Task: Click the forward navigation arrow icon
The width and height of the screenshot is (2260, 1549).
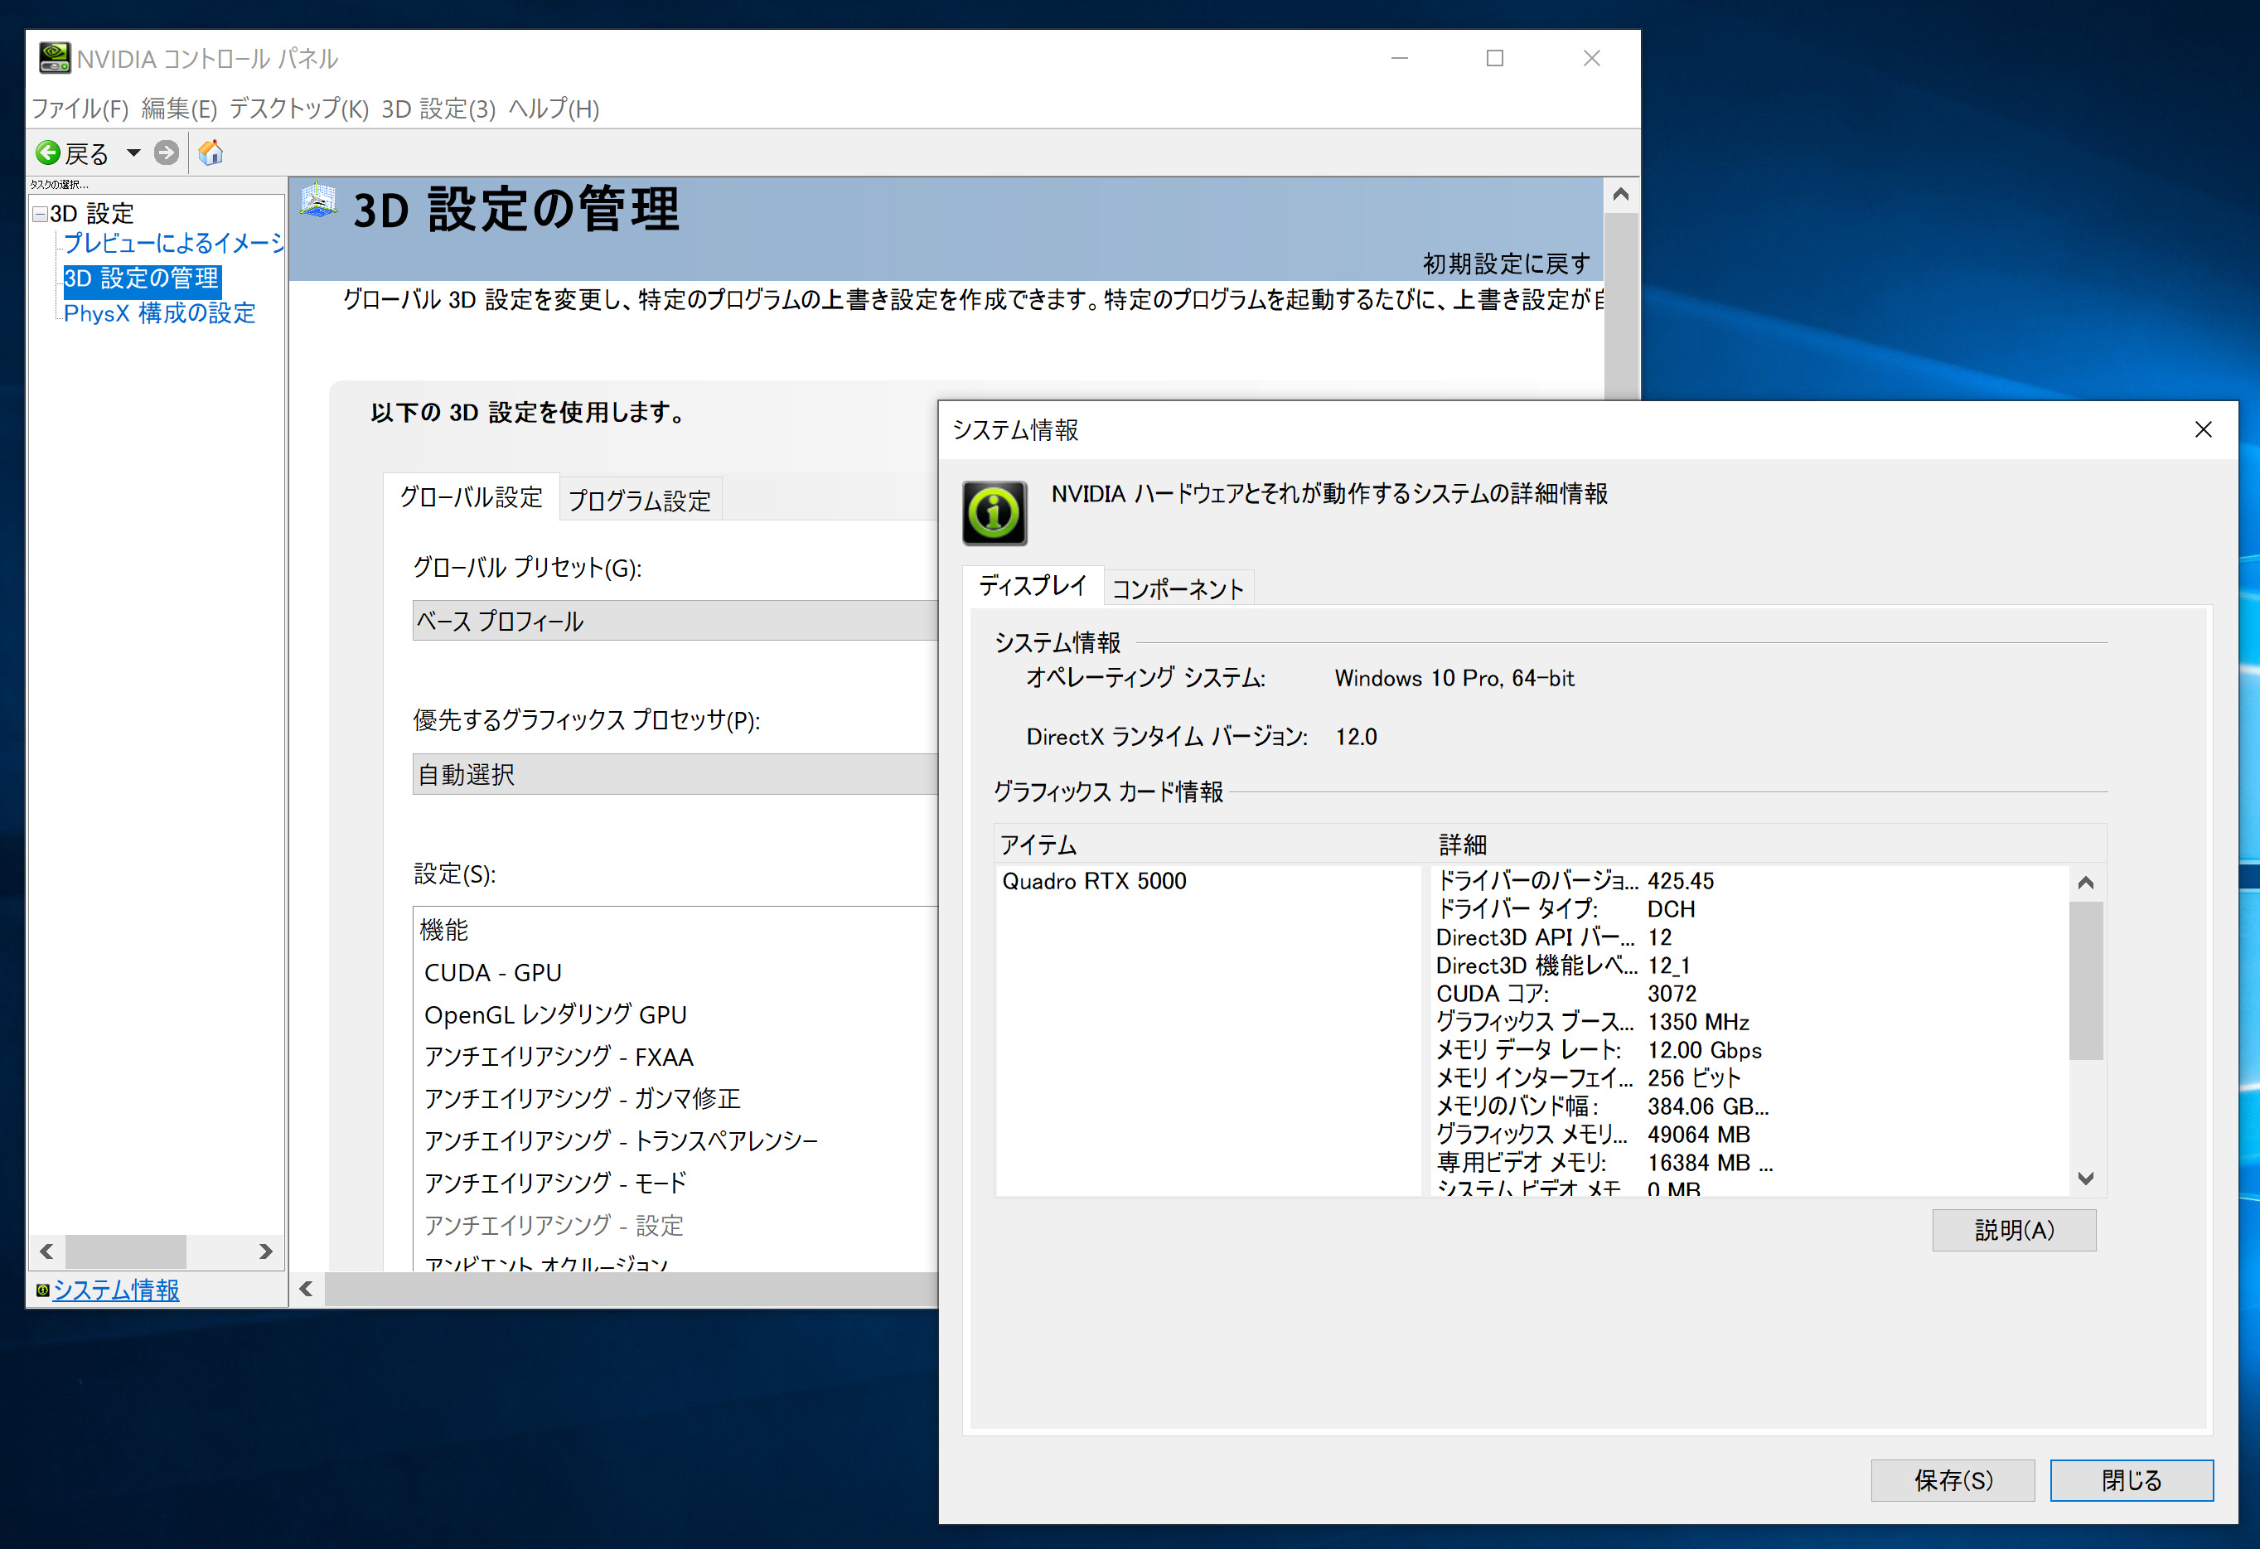Action: [167, 152]
